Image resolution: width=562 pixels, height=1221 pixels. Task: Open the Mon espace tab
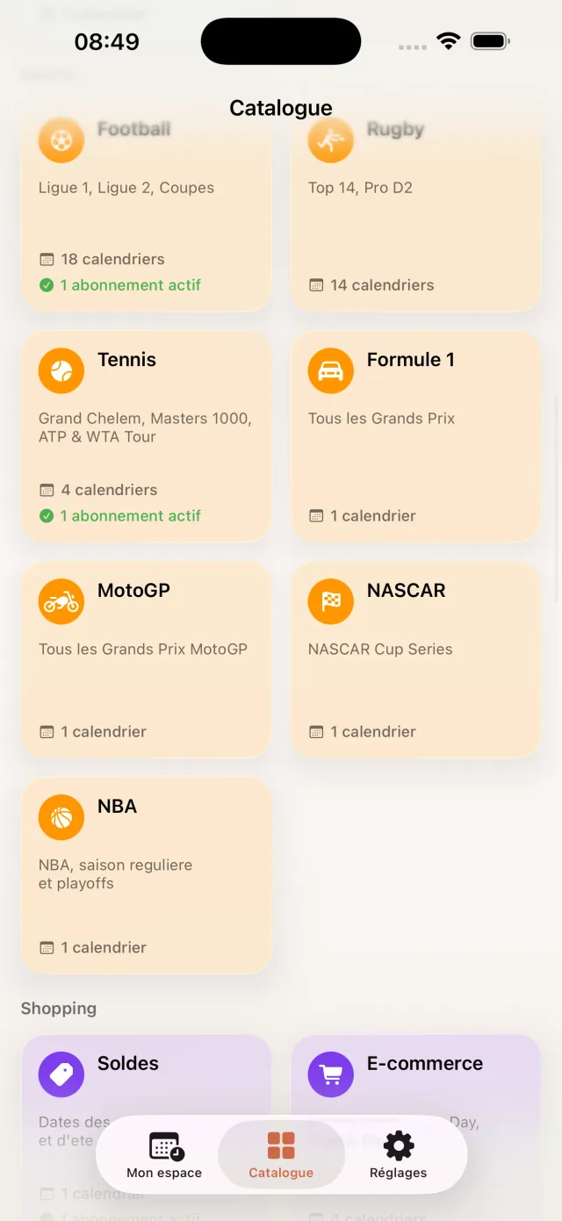click(164, 1154)
